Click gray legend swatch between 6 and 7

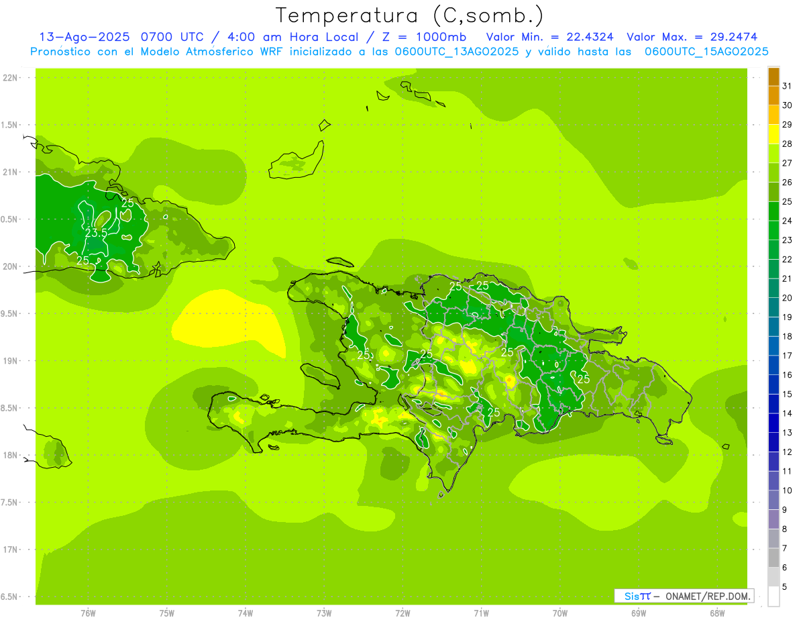[773, 558]
